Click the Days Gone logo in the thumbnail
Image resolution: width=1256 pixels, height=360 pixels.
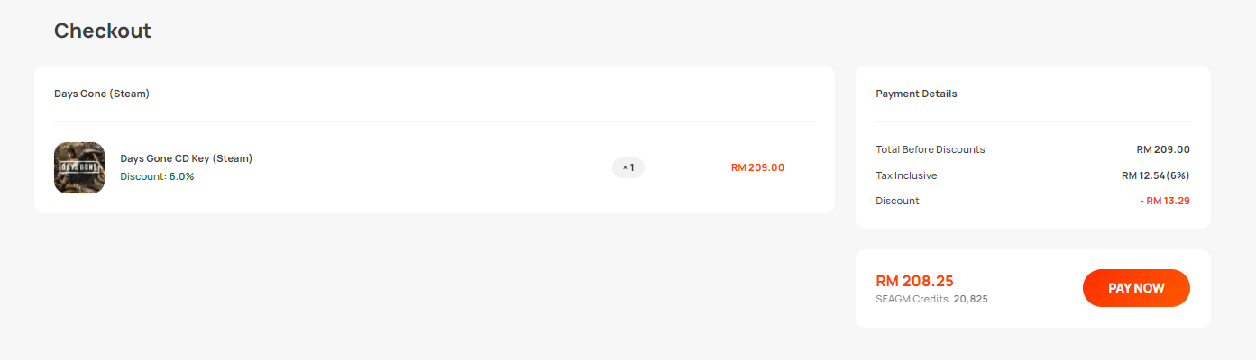pyautogui.click(x=79, y=166)
